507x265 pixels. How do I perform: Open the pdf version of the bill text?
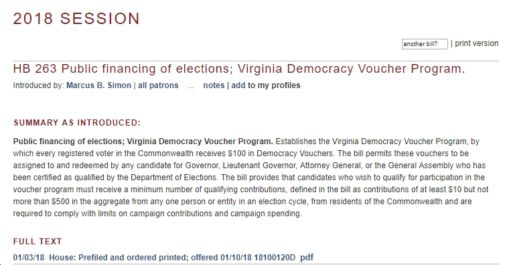(307, 258)
